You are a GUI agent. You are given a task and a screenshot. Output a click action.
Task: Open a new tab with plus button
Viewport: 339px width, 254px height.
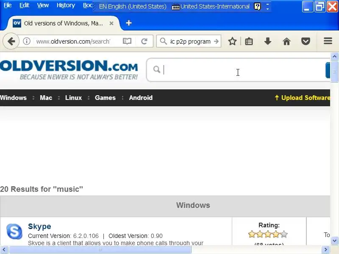coord(129,23)
